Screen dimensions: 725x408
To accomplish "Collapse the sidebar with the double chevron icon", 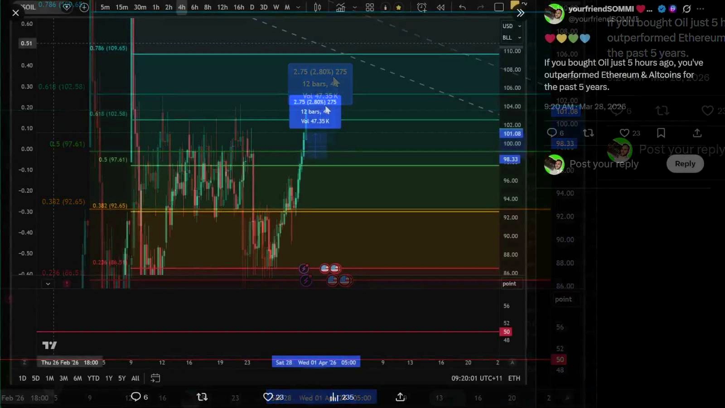I will coord(520,13).
